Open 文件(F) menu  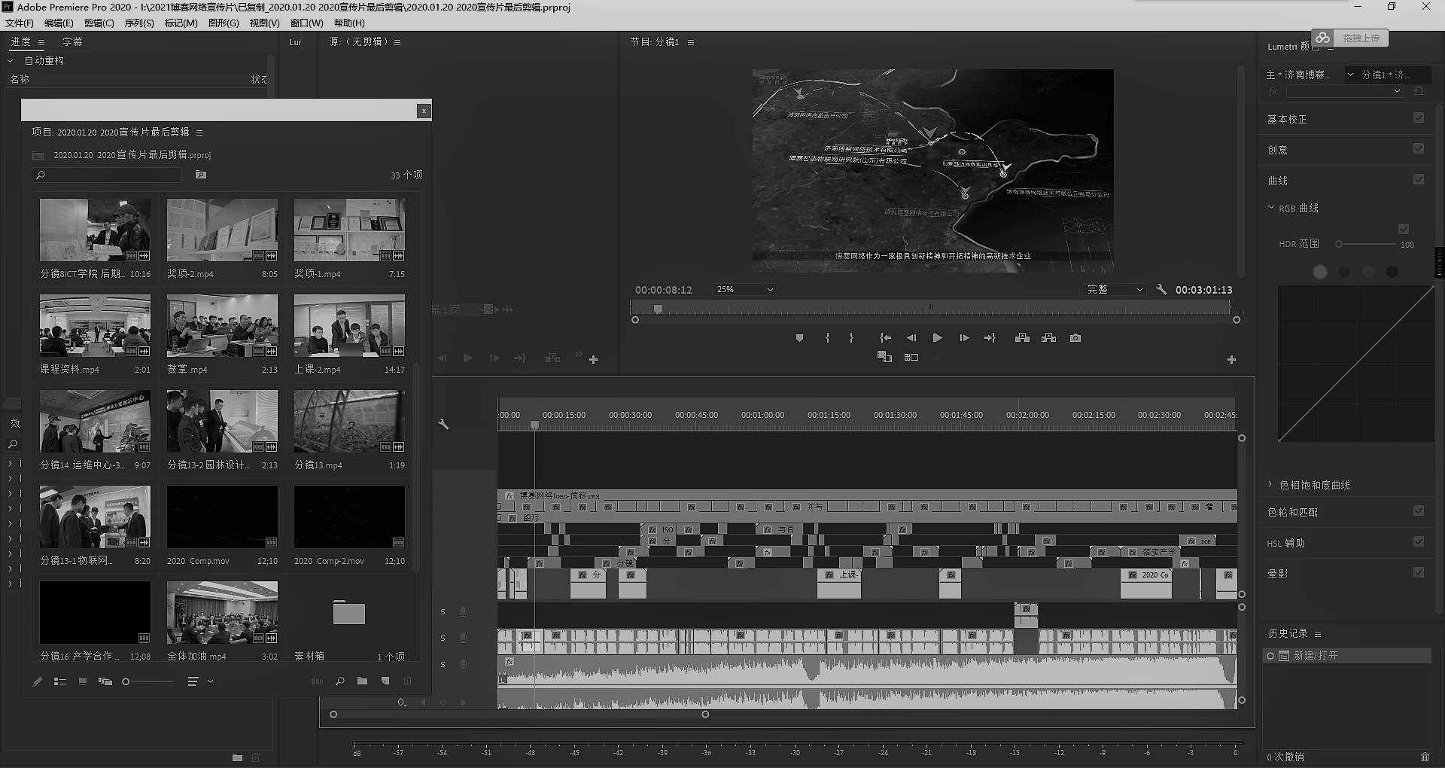[x=20, y=23]
